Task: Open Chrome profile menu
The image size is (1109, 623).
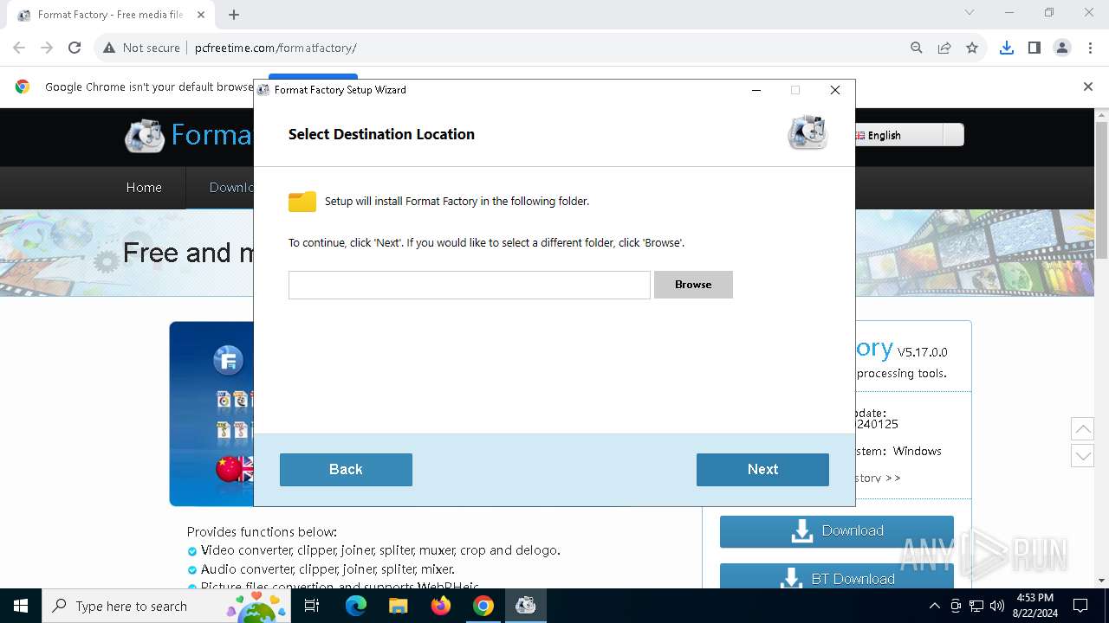Action: 1062,48
